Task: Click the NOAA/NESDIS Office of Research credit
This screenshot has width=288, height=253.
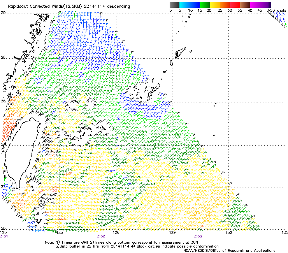Action: pos(229,250)
